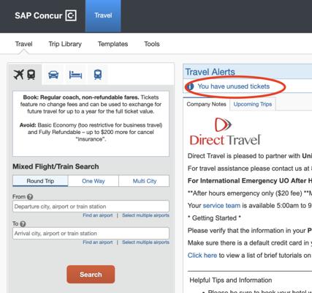Click the Getting Started text line
This screenshot has height=293, width=312.
tap(214, 218)
